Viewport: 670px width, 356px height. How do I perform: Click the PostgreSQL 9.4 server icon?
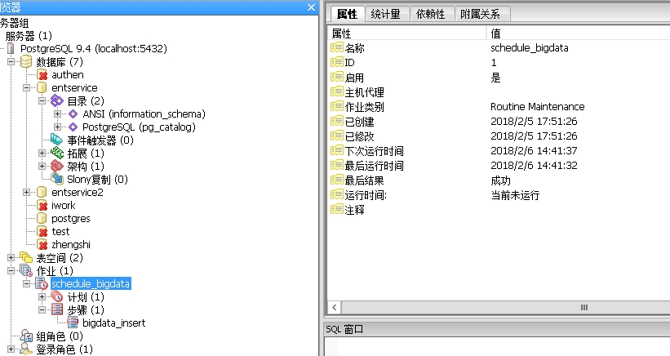(x=11, y=49)
